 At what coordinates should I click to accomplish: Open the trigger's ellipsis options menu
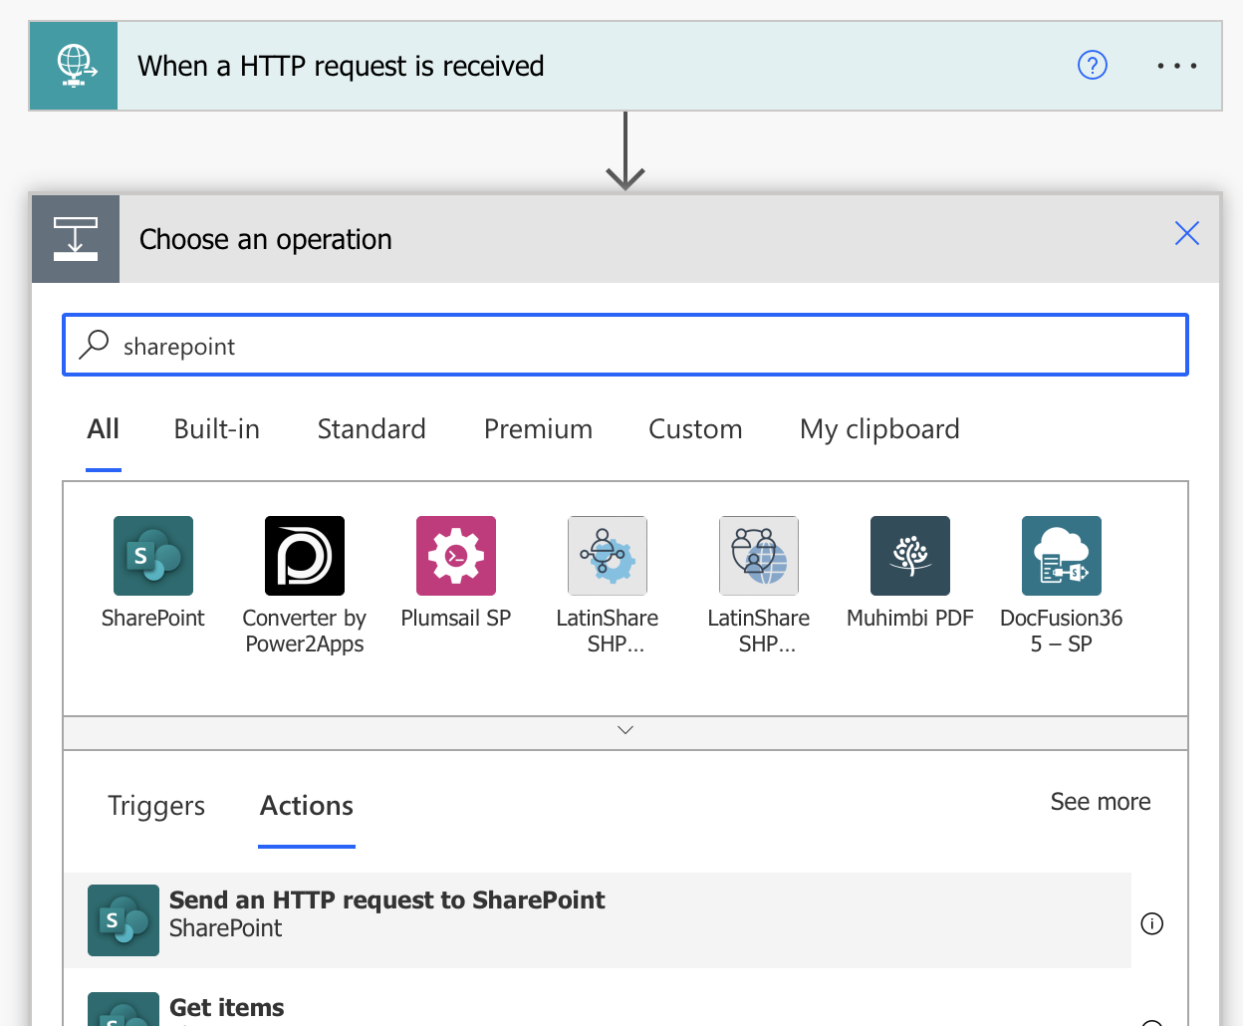coord(1176,66)
